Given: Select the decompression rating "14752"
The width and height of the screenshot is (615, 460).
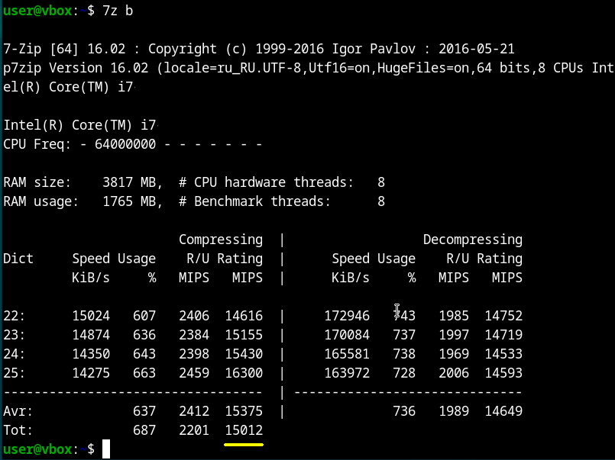Looking at the screenshot, I should tap(503, 316).
